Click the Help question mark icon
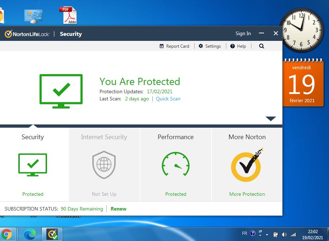The width and height of the screenshot is (329, 241). click(x=232, y=46)
